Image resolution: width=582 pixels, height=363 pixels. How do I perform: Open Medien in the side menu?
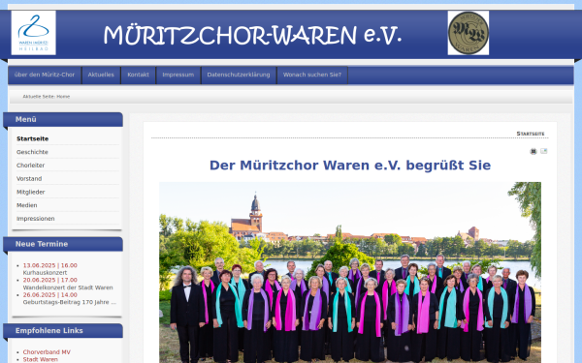[27, 205]
